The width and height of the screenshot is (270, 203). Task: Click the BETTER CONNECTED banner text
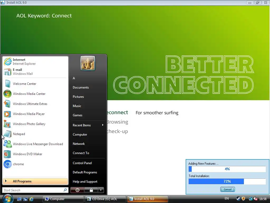coord(184,75)
